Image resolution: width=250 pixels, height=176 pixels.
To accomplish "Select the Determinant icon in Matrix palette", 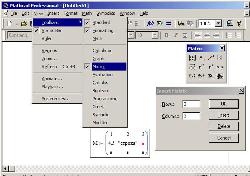I will (x=220, y=58).
